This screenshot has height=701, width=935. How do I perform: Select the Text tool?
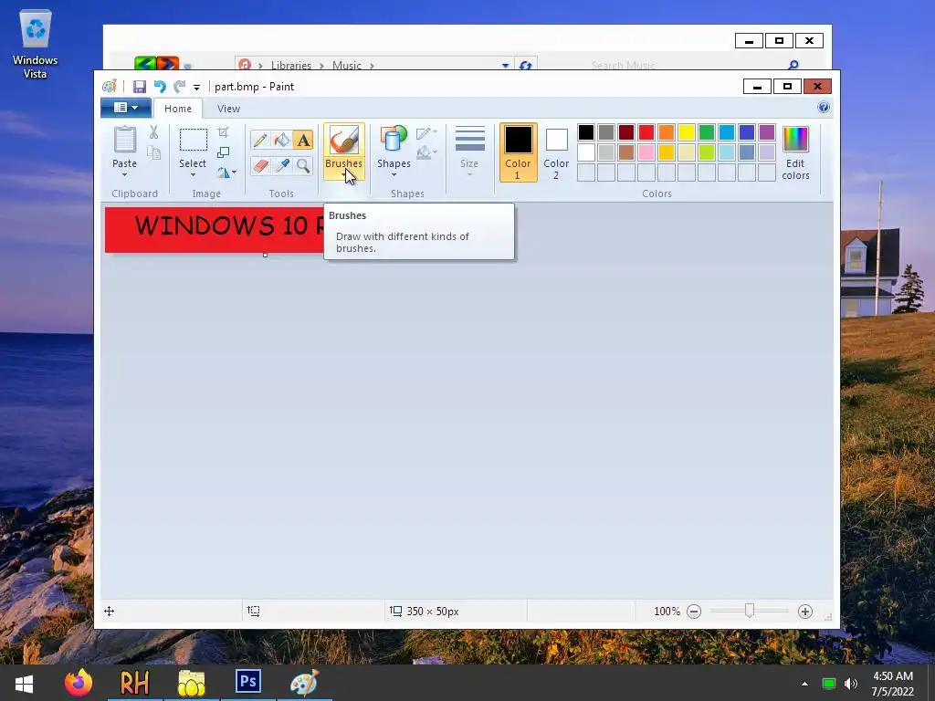pos(303,140)
